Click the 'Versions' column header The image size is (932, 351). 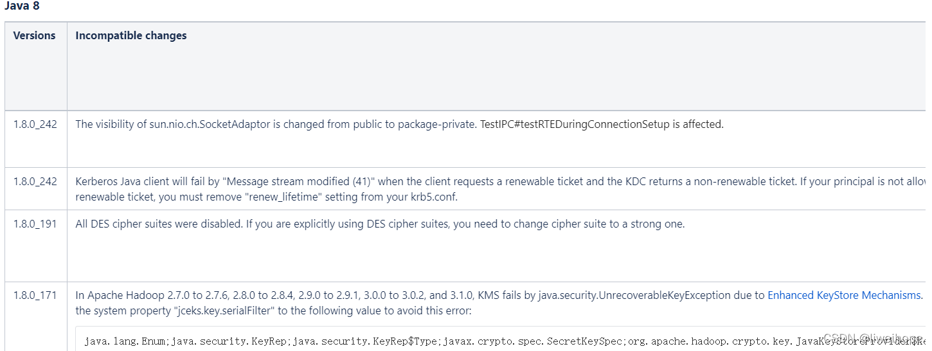coord(35,35)
